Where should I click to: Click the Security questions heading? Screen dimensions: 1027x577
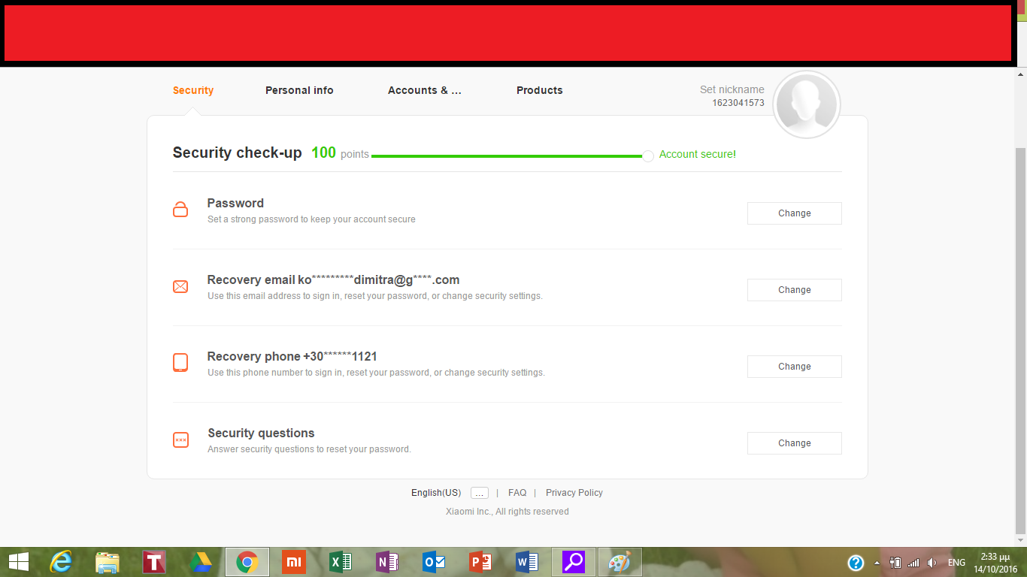point(261,433)
